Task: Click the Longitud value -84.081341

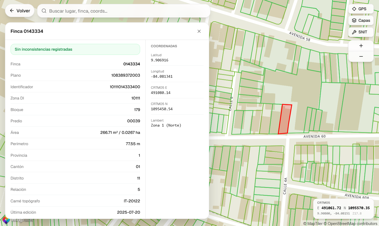Action: click(162, 76)
